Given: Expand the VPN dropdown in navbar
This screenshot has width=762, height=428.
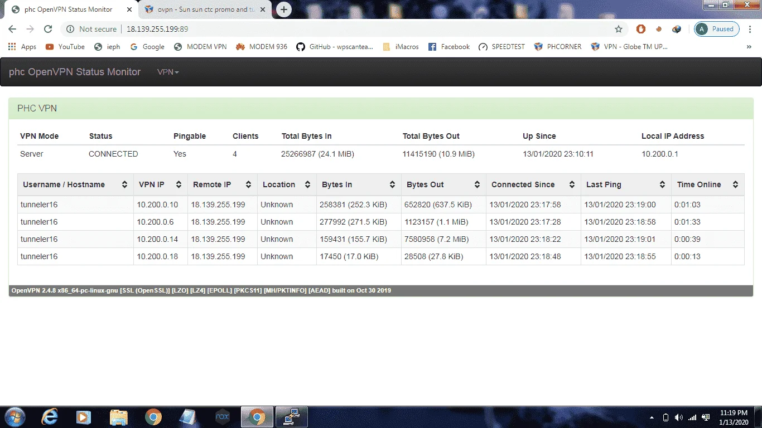Looking at the screenshot, I should pyautogui.click(x=168, y=72).
